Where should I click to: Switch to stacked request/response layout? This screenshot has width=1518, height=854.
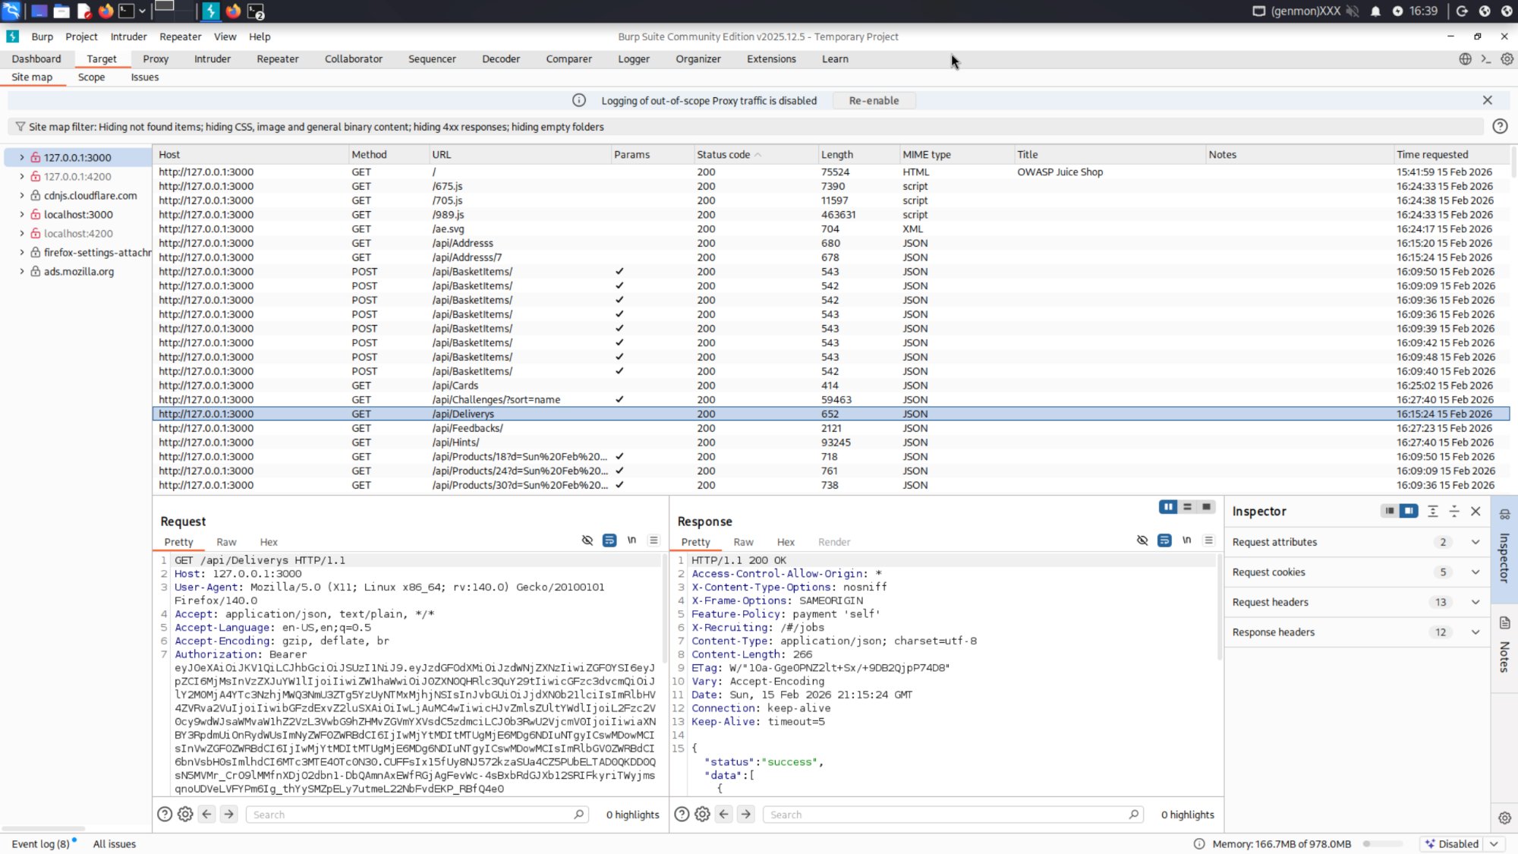(x=1188, y=507)
